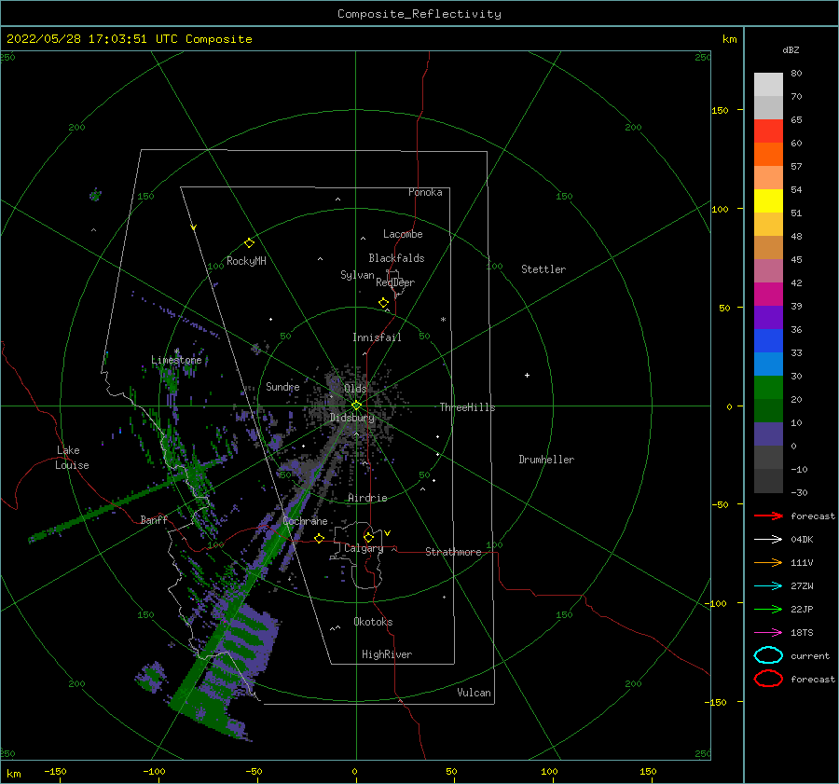
Task: Pick the slate 0-10 dBZ swatch
Action: coord(768,434)
